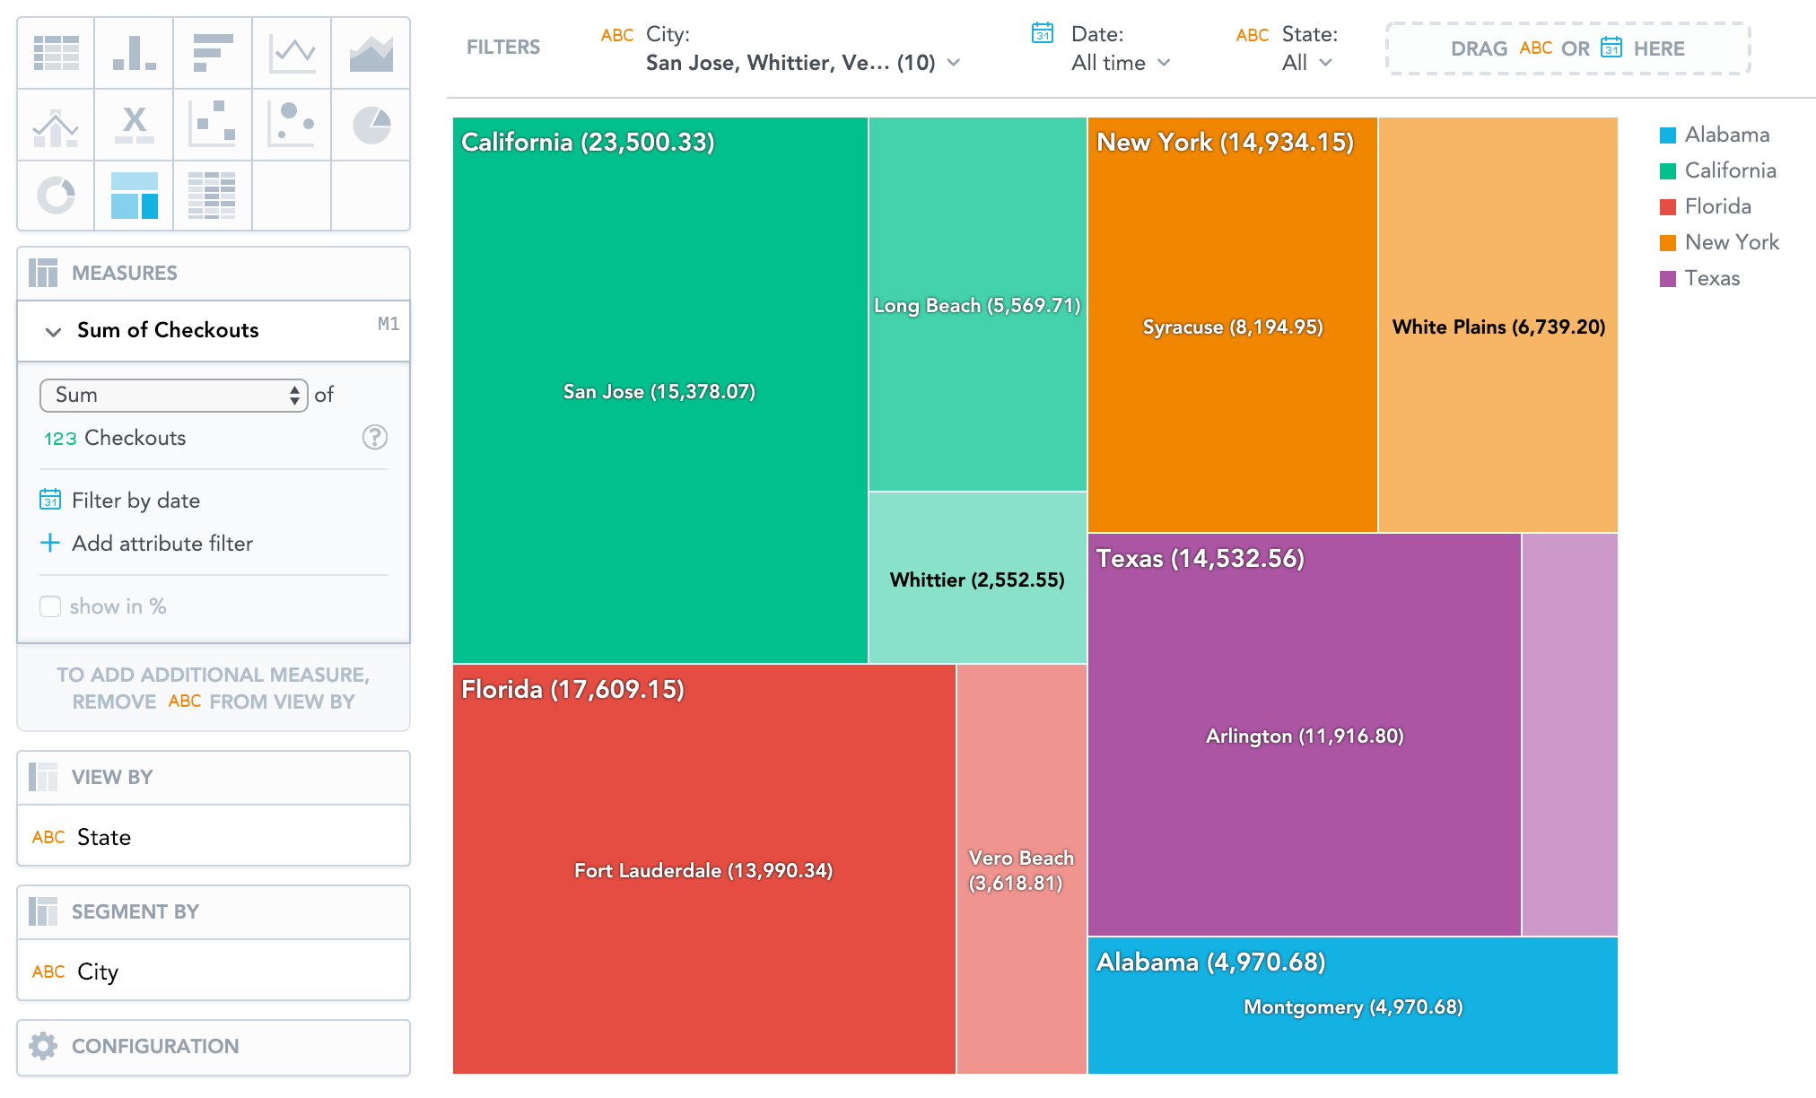Image resolution: width=1816 pixels, height=1098 pixels.
Task: Click the Syracuse treemap tile
Action: click(x=1233, y=327)
